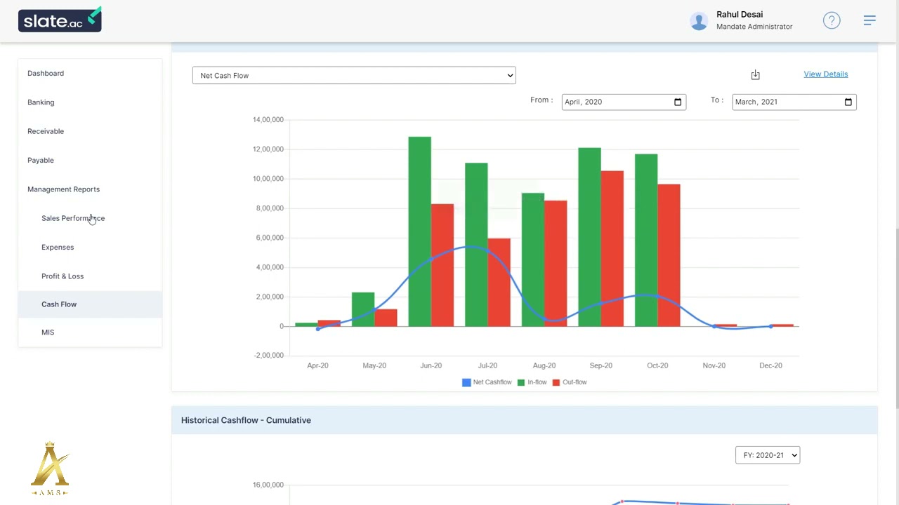Open MIS report
Viewport: 899px width, 505px height.
pyautogui.click(x=48, y=332)
